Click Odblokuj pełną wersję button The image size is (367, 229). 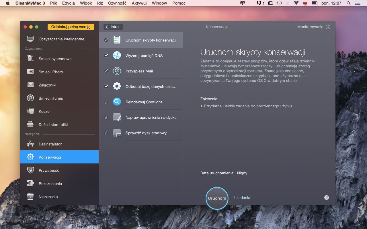pos(71,27)
